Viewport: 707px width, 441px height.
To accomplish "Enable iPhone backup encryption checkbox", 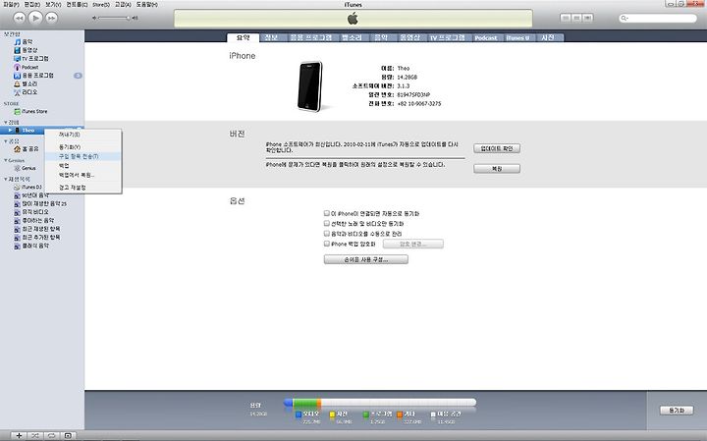I will point(327,244).
